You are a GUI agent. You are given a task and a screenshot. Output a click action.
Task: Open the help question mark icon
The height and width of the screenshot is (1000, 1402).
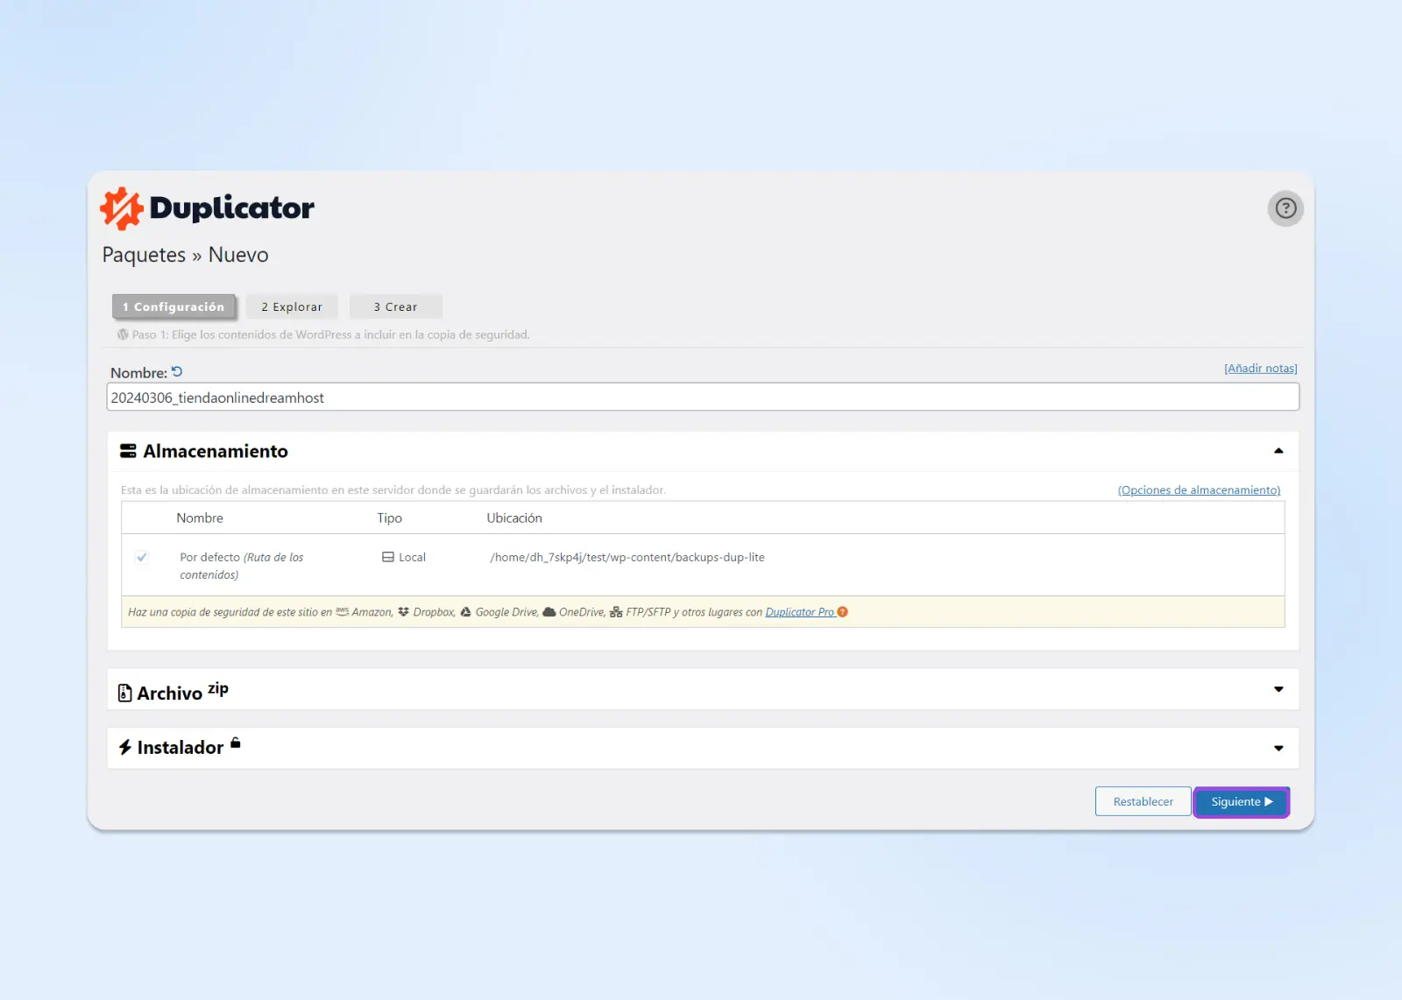point(1285,208)
